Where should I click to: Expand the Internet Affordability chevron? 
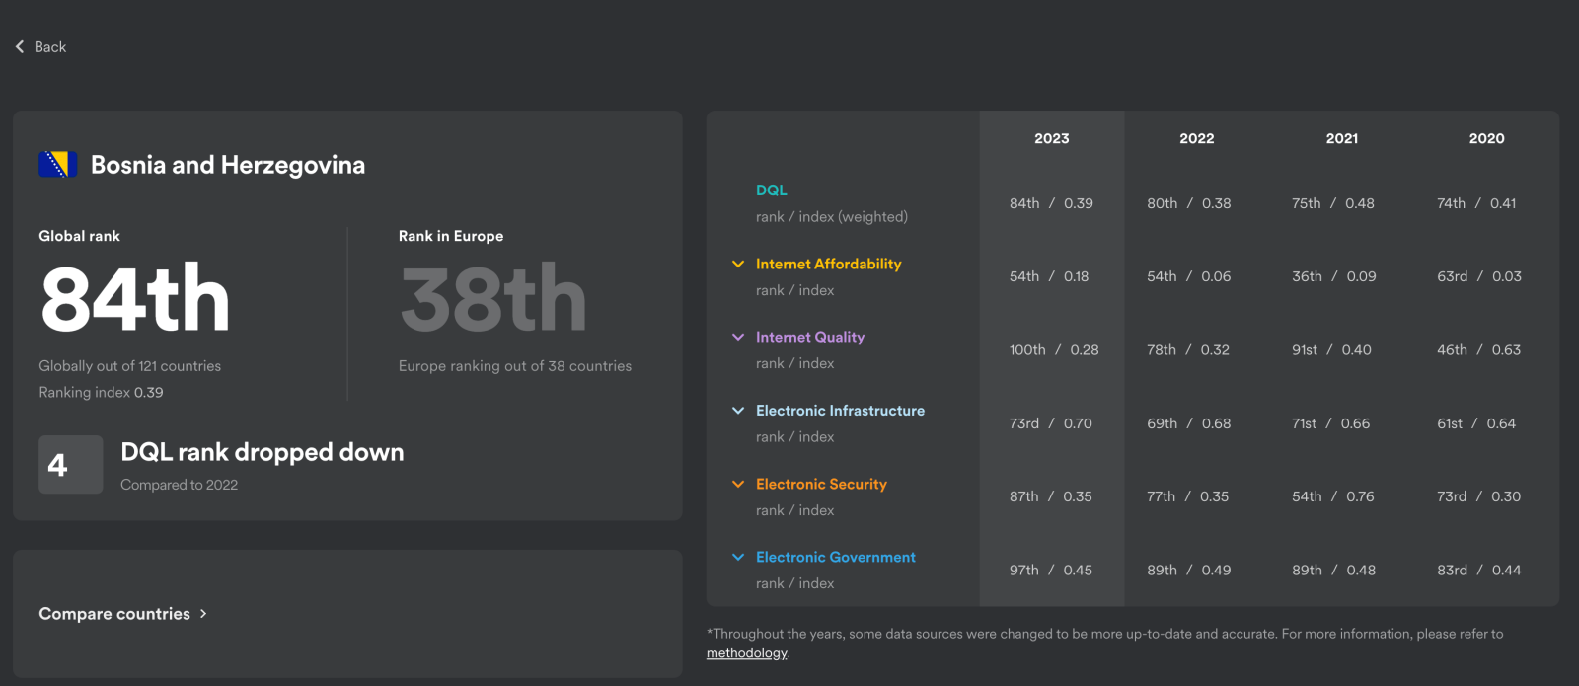738,264
